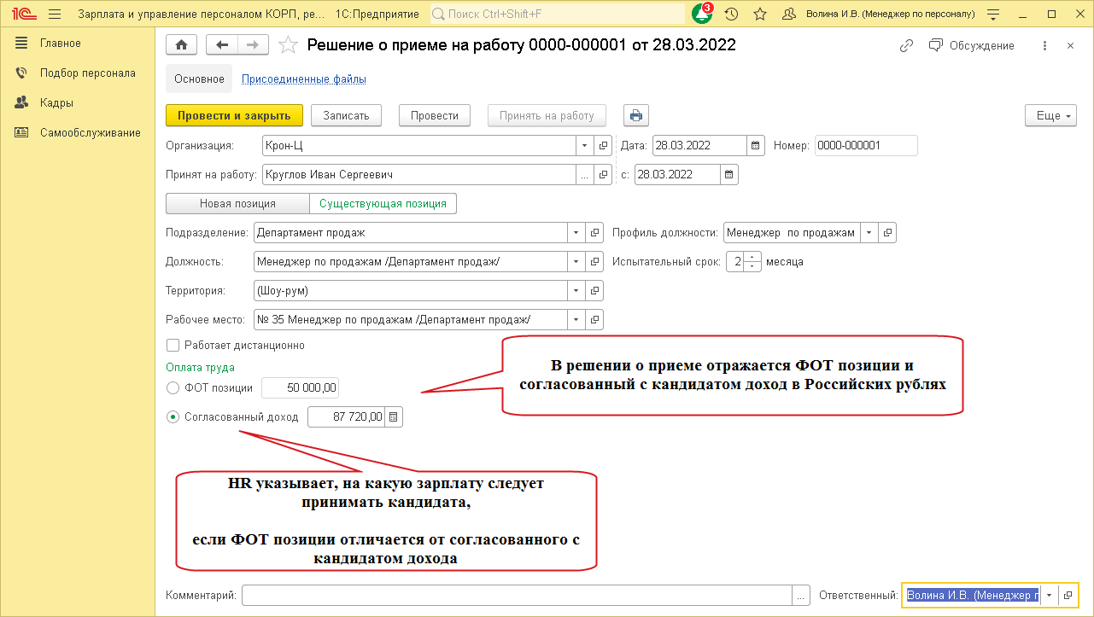
Task: Copy link to document icon
Action: pyautogui.click(x=907, y=45)
